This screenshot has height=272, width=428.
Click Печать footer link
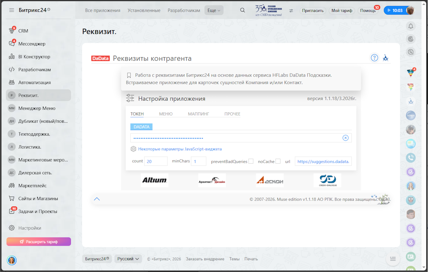[251, 259]
